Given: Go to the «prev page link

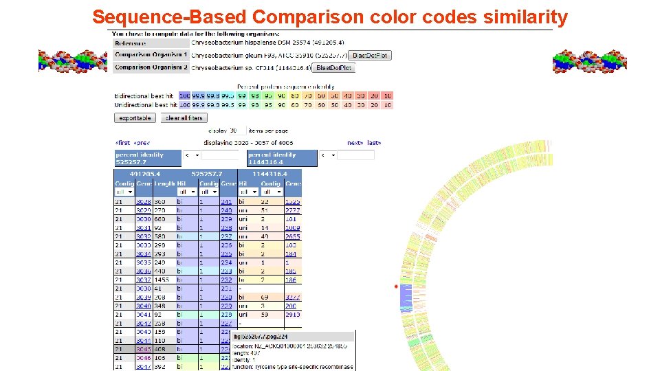Looking at the screenshot, I should (x=142, y=143).
